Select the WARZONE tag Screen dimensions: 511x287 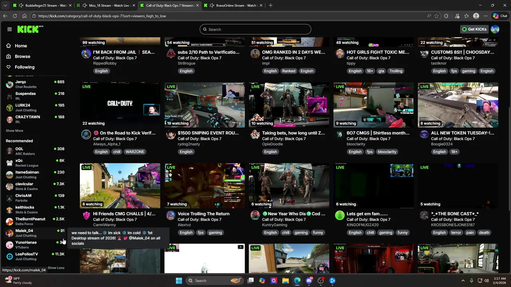(135, 151)
